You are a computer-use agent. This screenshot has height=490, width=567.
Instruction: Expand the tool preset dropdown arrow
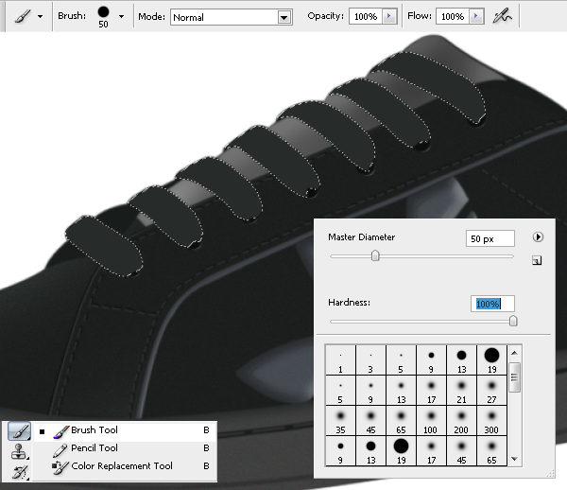click(40, 17)
